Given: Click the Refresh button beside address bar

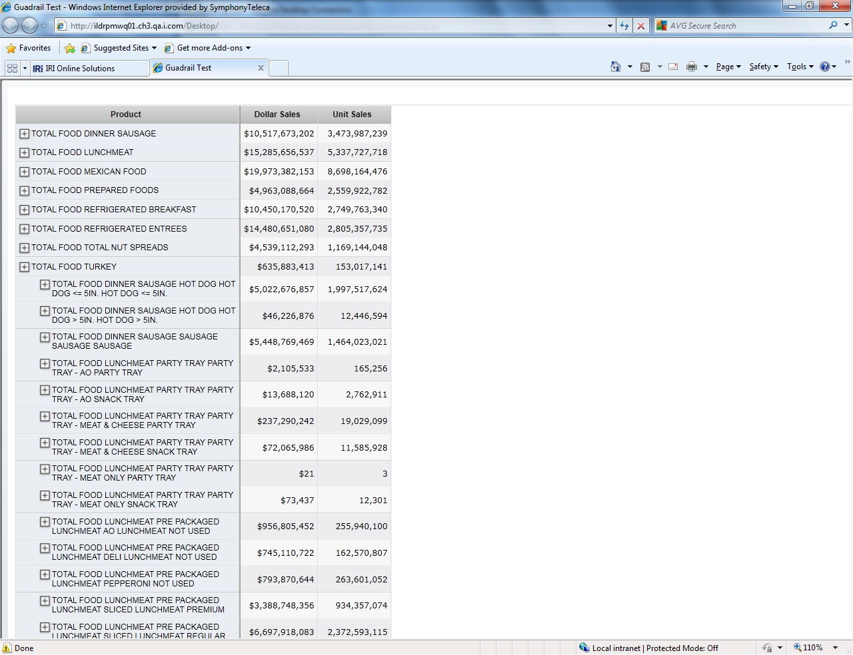Looking at the screenshot, I should point(624,26).
